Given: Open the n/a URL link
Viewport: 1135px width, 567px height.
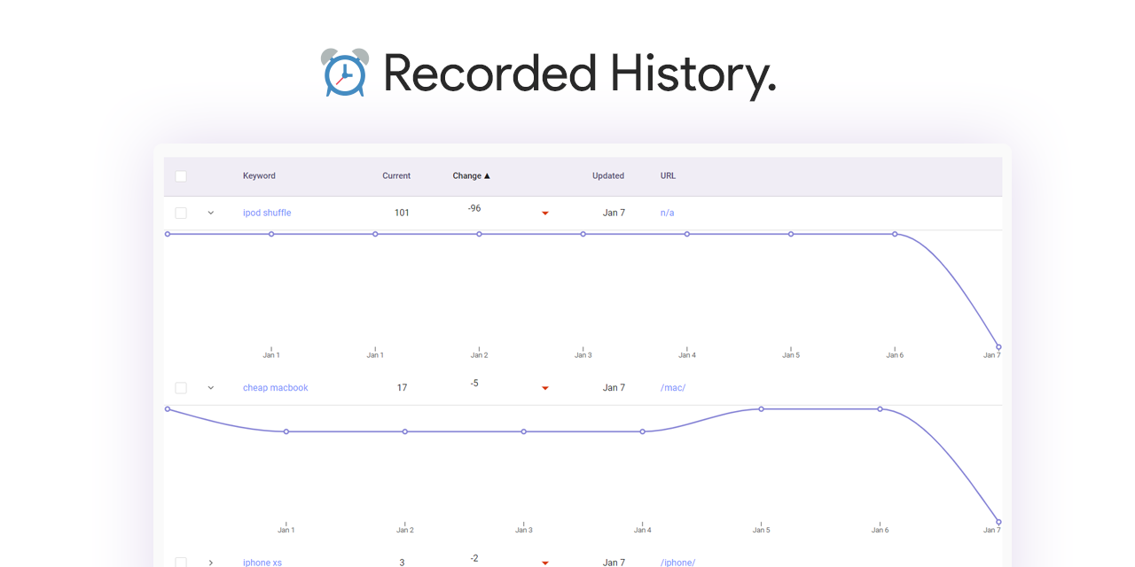Looking at the screenshot, I should [x=668, y=213].
